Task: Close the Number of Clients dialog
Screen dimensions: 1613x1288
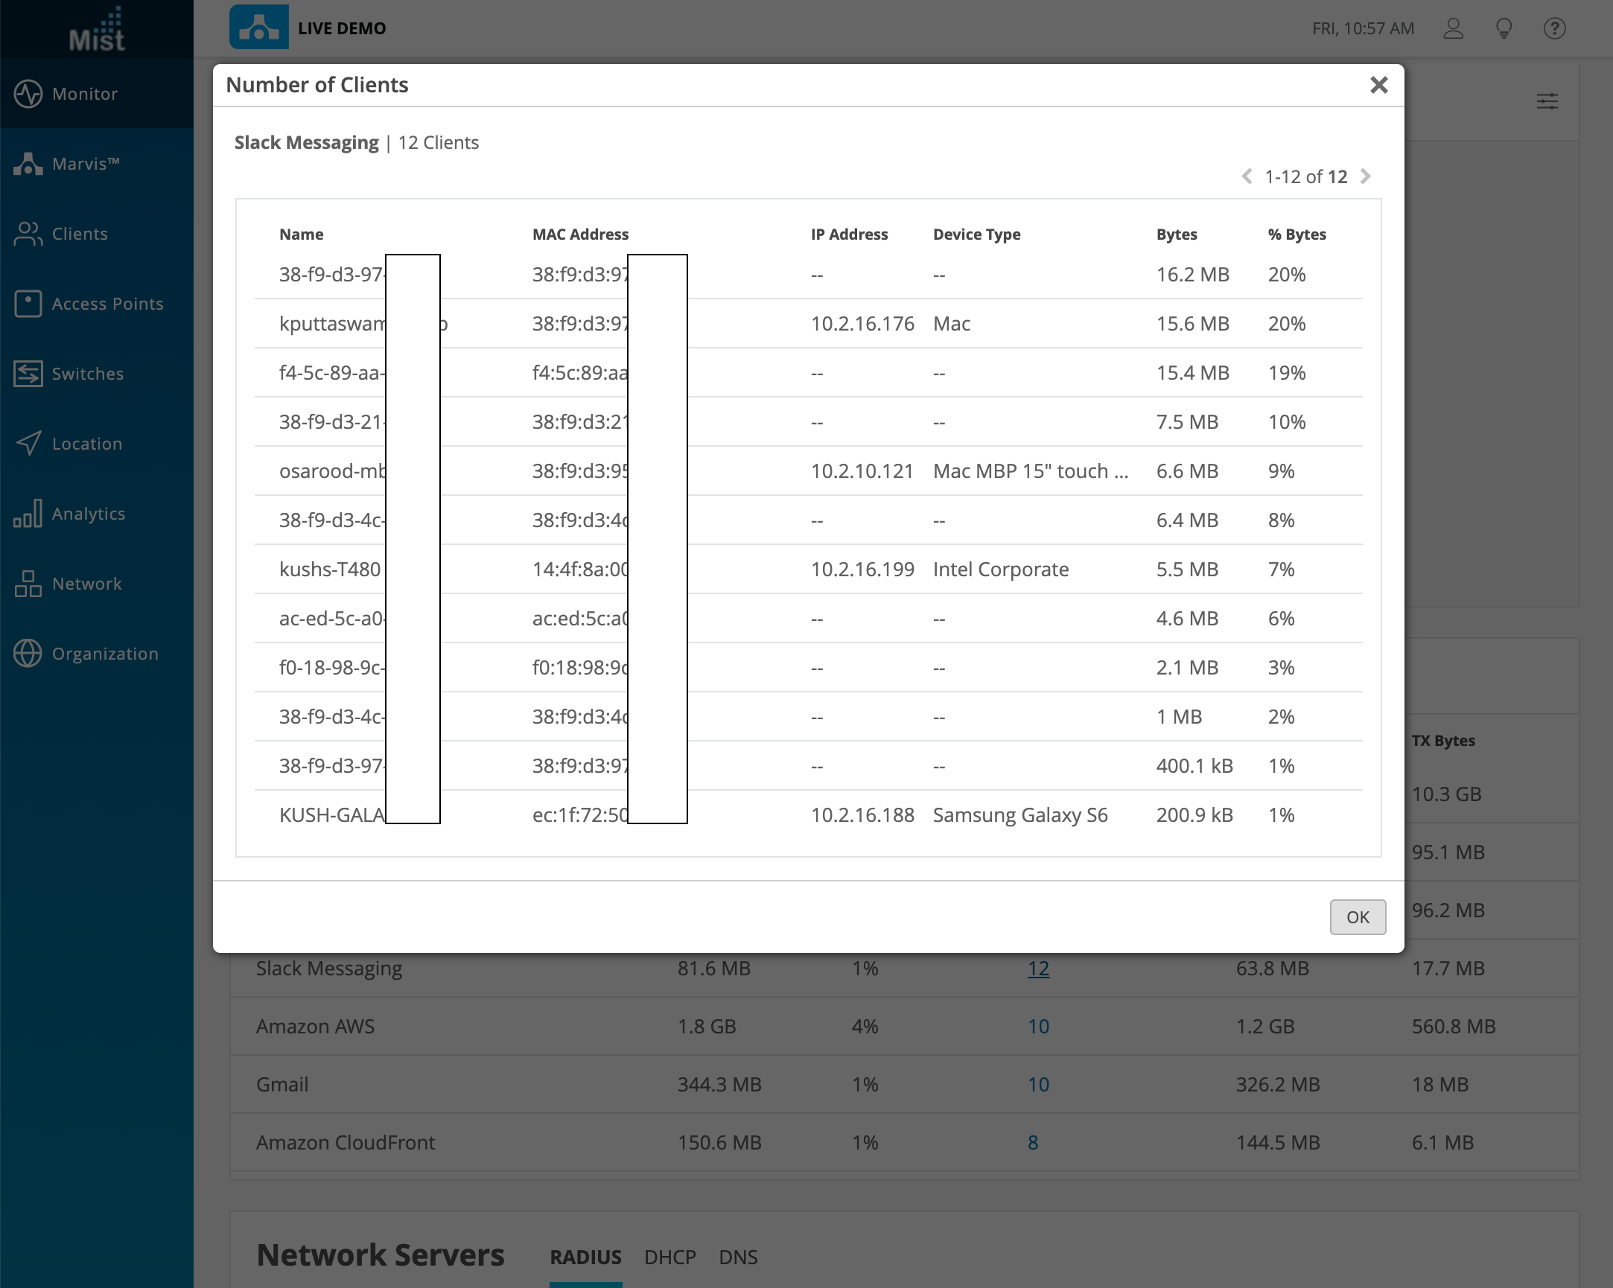Action: (x=1379, y=86)
